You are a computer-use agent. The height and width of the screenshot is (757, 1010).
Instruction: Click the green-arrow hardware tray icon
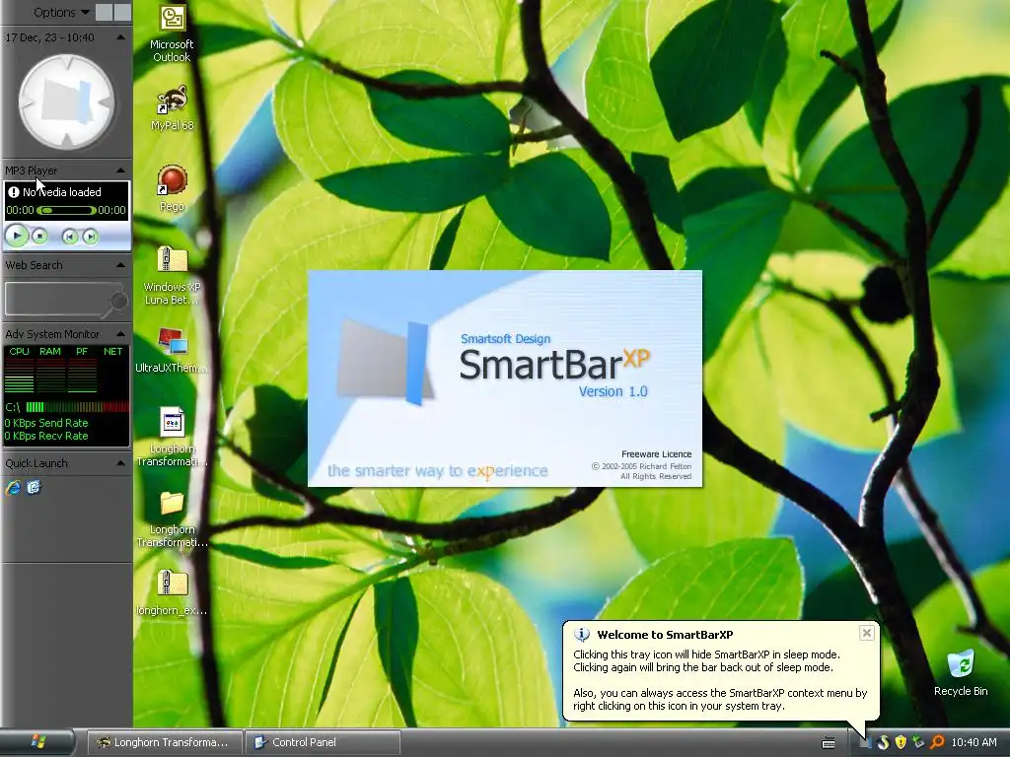tap(918, 742)
